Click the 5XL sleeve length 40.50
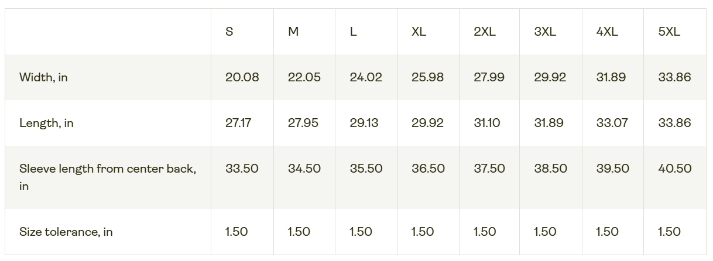The height and width of the screenshot is (261, 713). click(x=674, y=169)
